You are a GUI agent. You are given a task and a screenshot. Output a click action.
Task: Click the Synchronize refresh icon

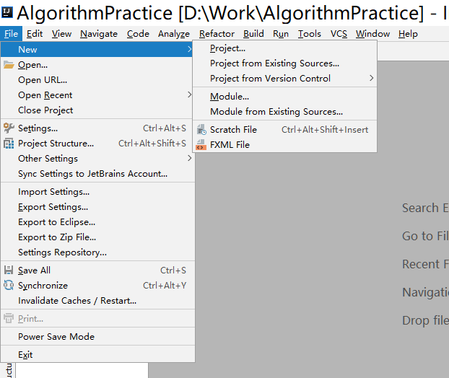click(x=9, y=286)
